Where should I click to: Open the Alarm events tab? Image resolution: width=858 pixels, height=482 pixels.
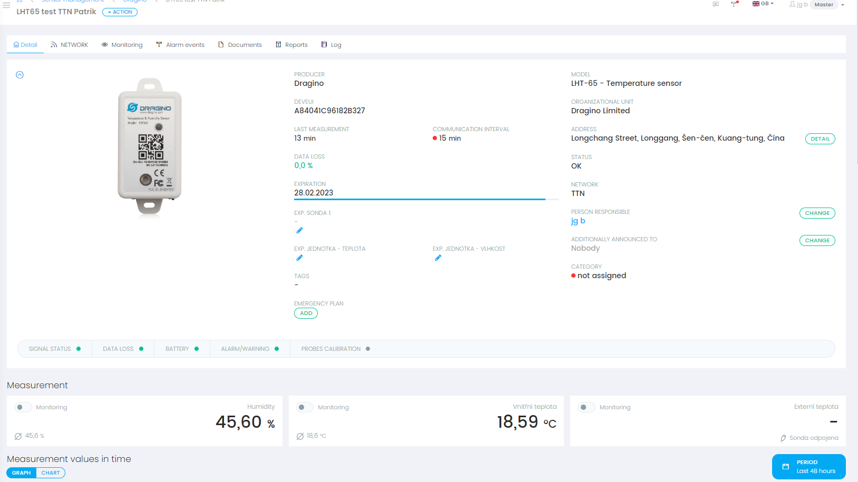tap(180, 45)
